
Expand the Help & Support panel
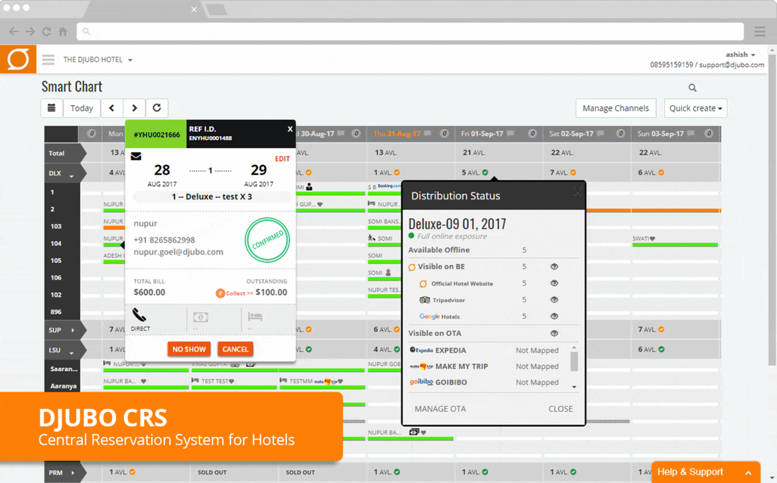748,472
